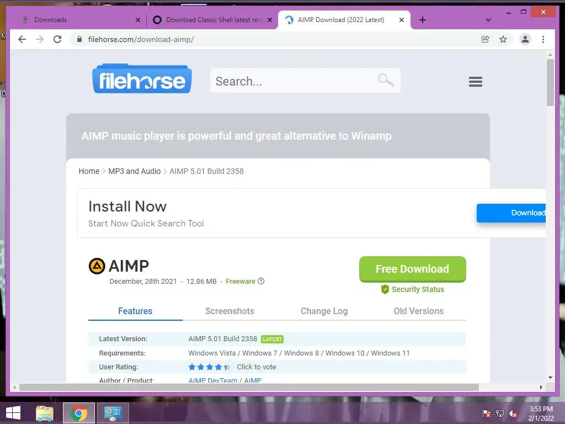The width and height of the screenshot is (565, 424).
Task: Click the Chrome taskbar icon
Action: click(79, 413)
